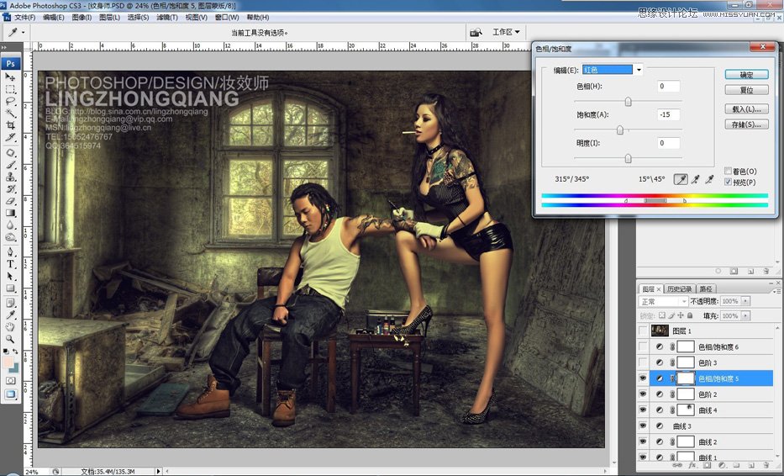The image size is (784, 476).
Task: Select the Crop tool in toolbox
Action: [x=11, y=124]
